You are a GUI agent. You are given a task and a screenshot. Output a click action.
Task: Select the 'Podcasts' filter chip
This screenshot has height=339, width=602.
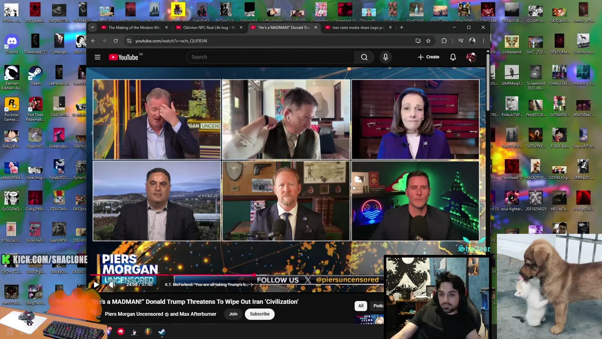pos(378,306)
